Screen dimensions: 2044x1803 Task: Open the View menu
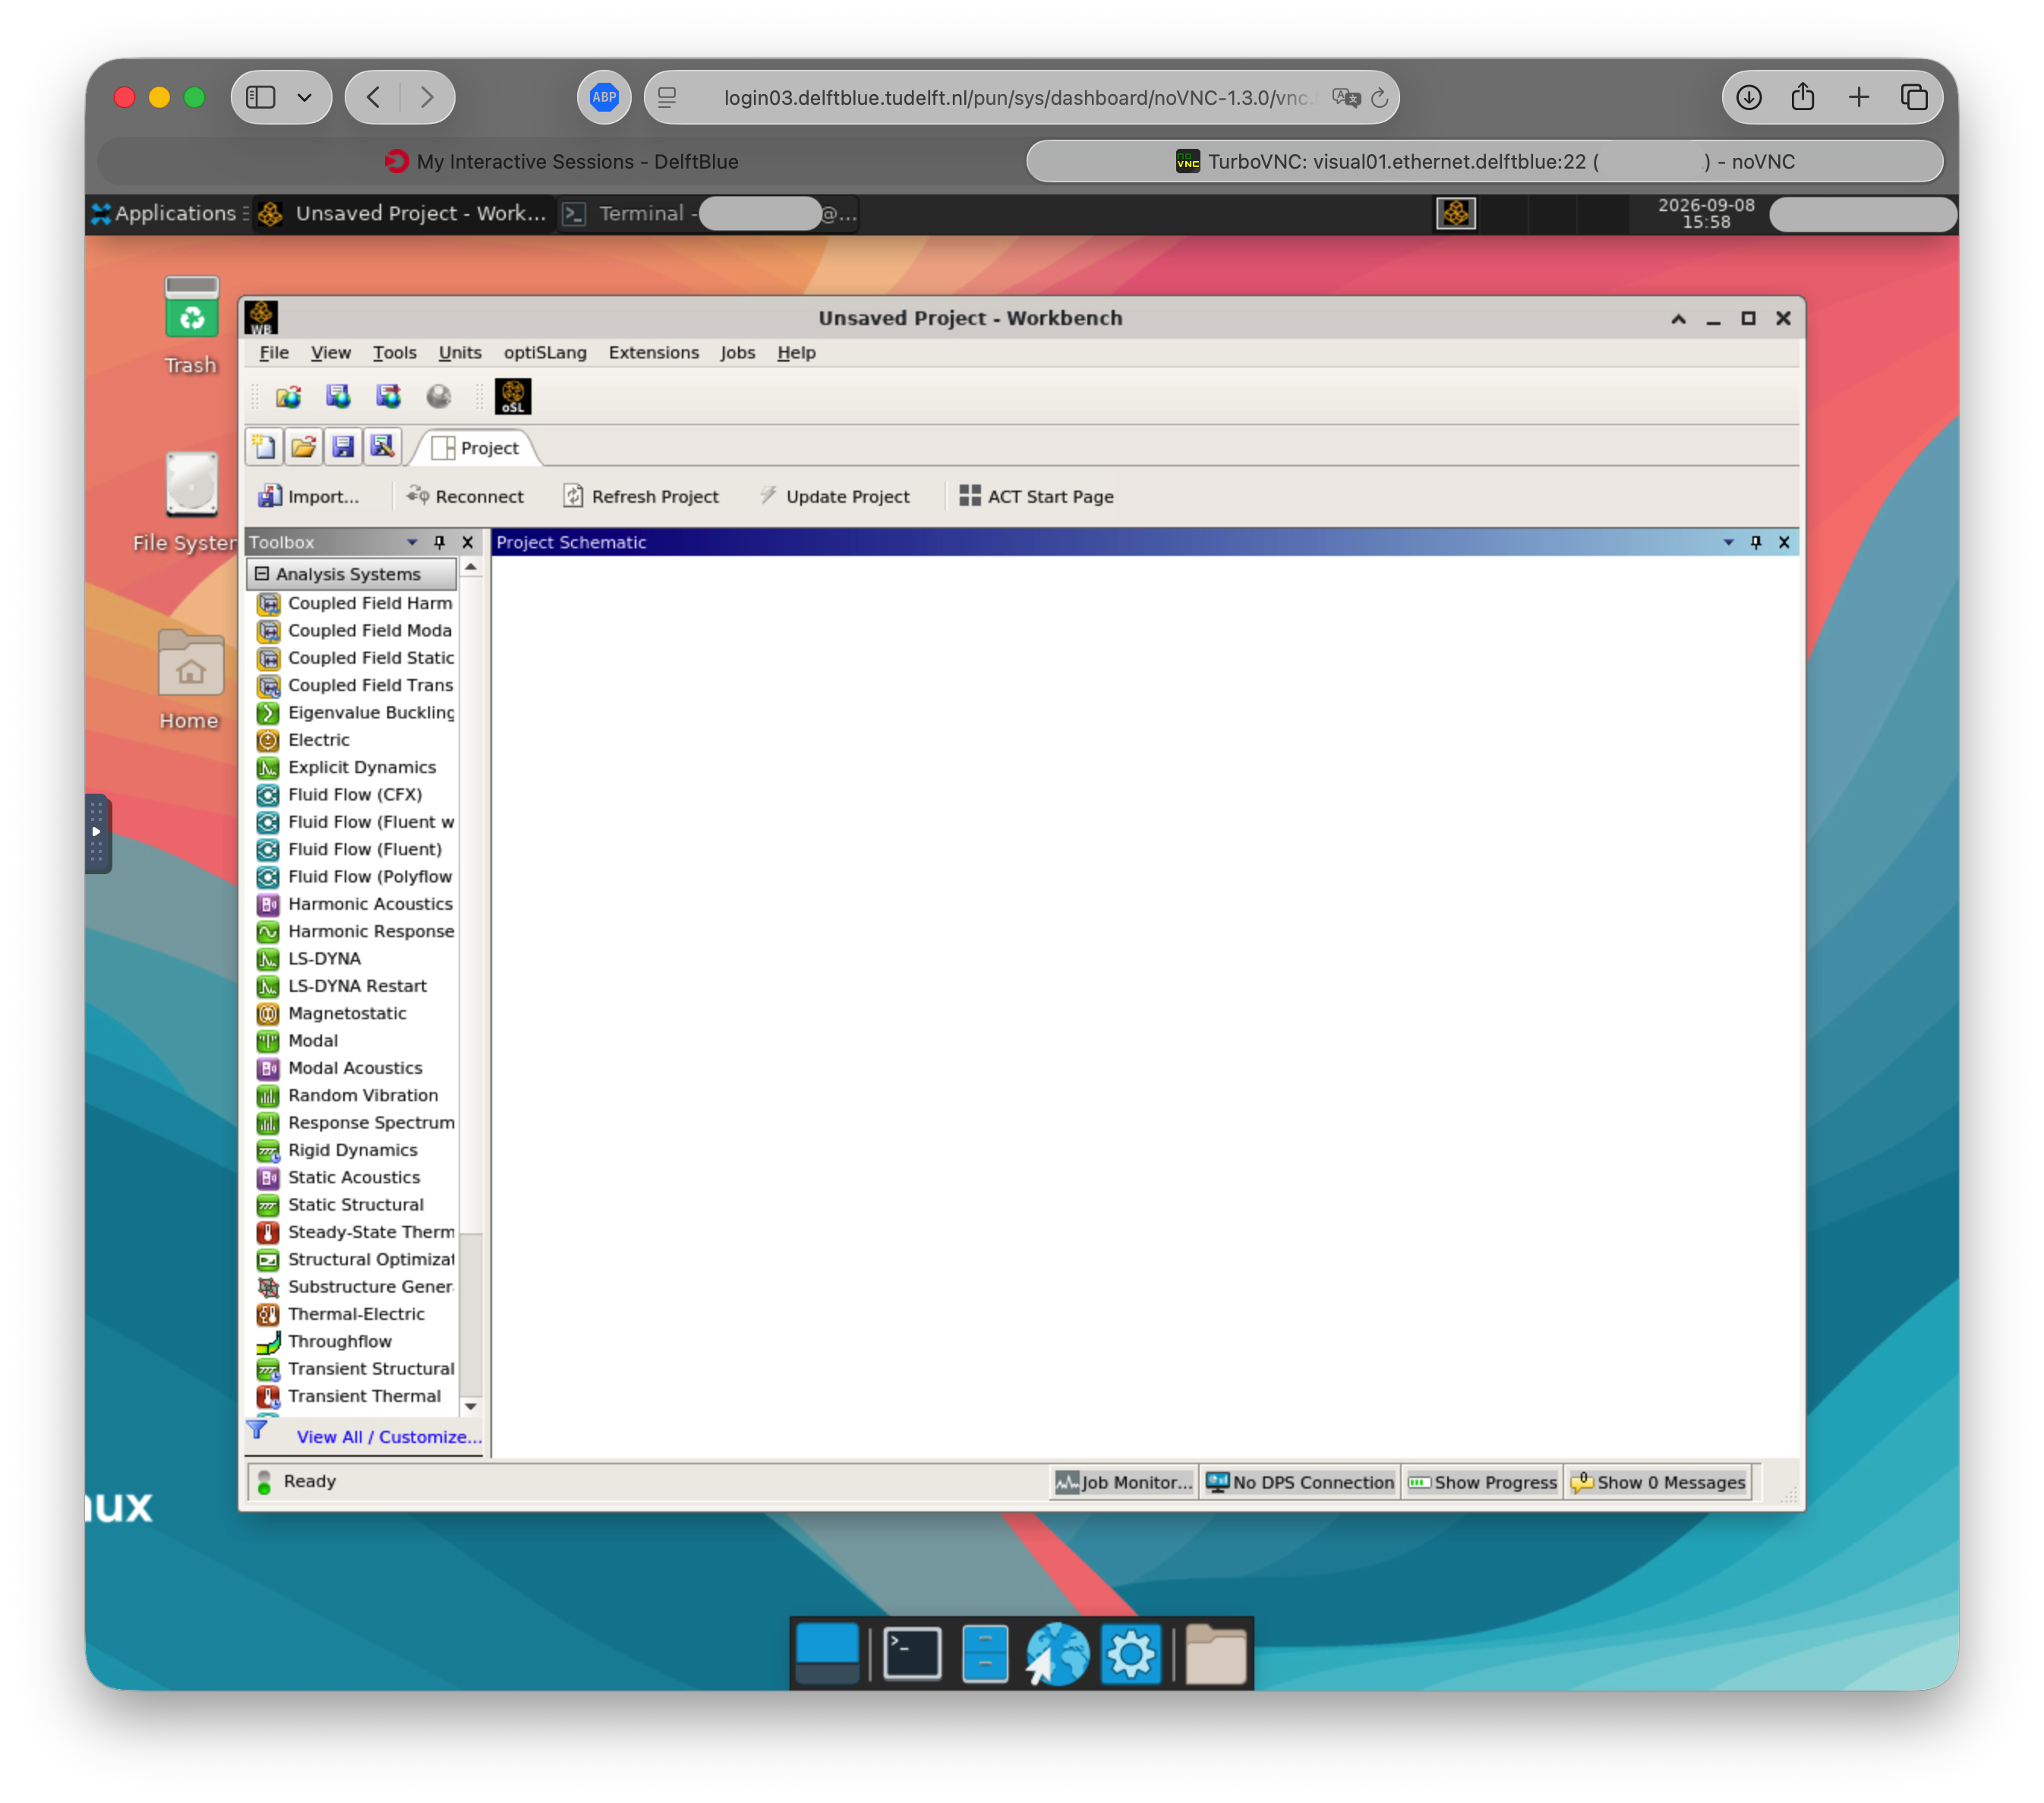330,353
